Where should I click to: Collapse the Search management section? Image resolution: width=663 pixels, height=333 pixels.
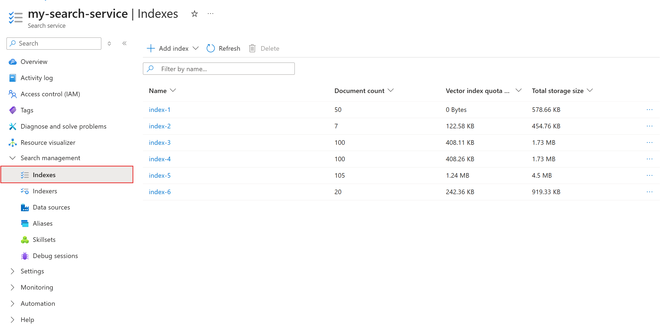[x=12, y=158]
